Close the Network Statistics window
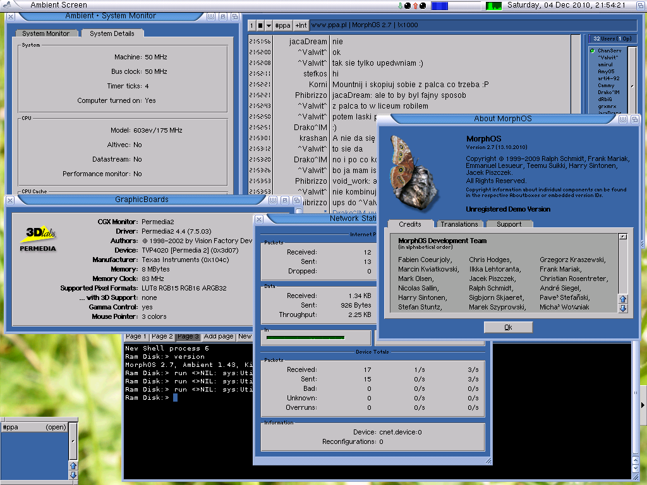The width and height of the screenshot is (647, 485). [x=259, y=219]
